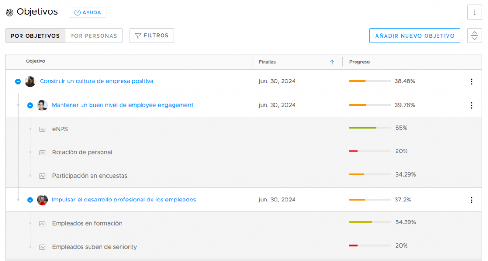Click the Objetivos page title
This screenshot has width=488, height=261.
[x=37, y=11]
